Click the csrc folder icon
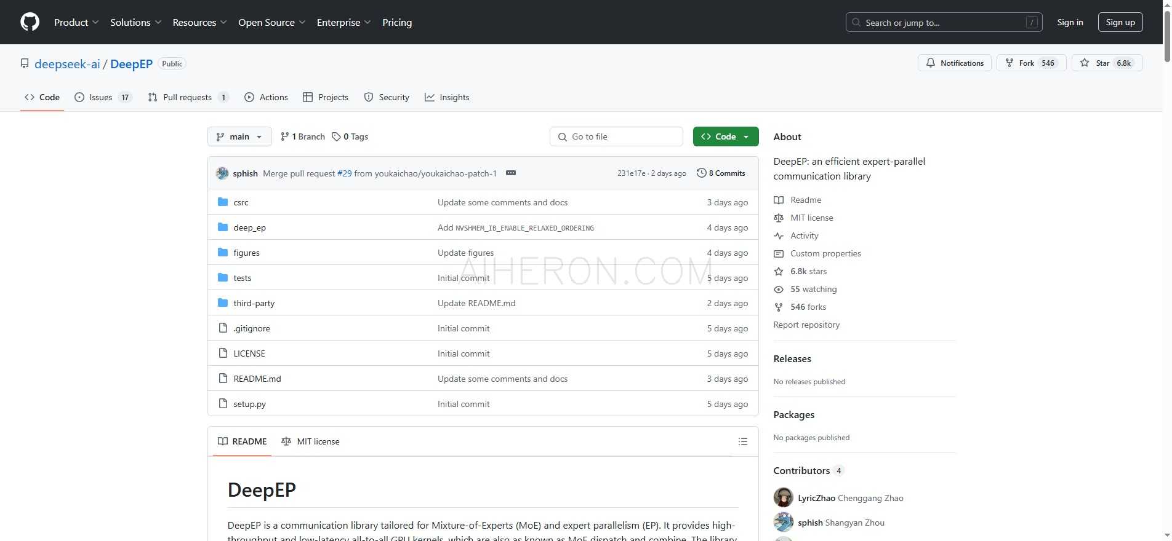 click(x=223, y=202)
